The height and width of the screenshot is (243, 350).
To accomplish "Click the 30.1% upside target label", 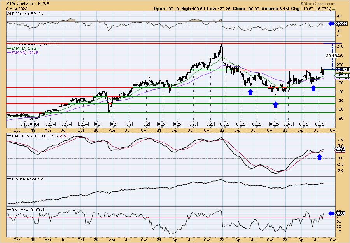I will pos(331,56).
